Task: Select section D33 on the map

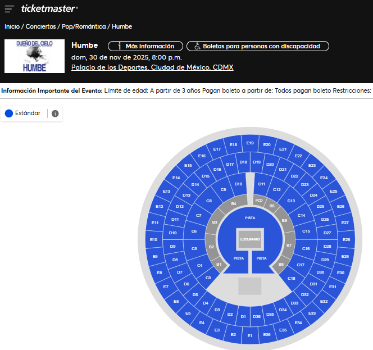Action: (294, 303)
